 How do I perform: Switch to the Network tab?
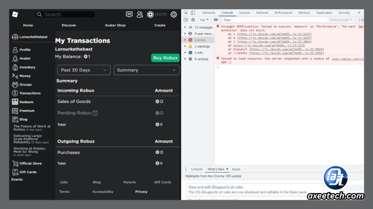pos(262,12)
